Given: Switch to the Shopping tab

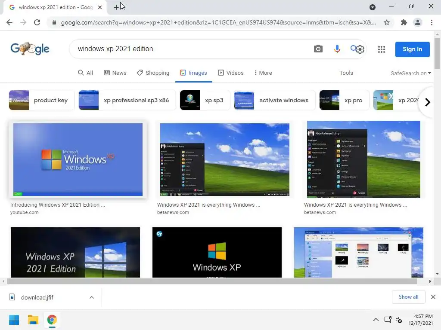Looking at the screenshot, I should tap(153, 73).
